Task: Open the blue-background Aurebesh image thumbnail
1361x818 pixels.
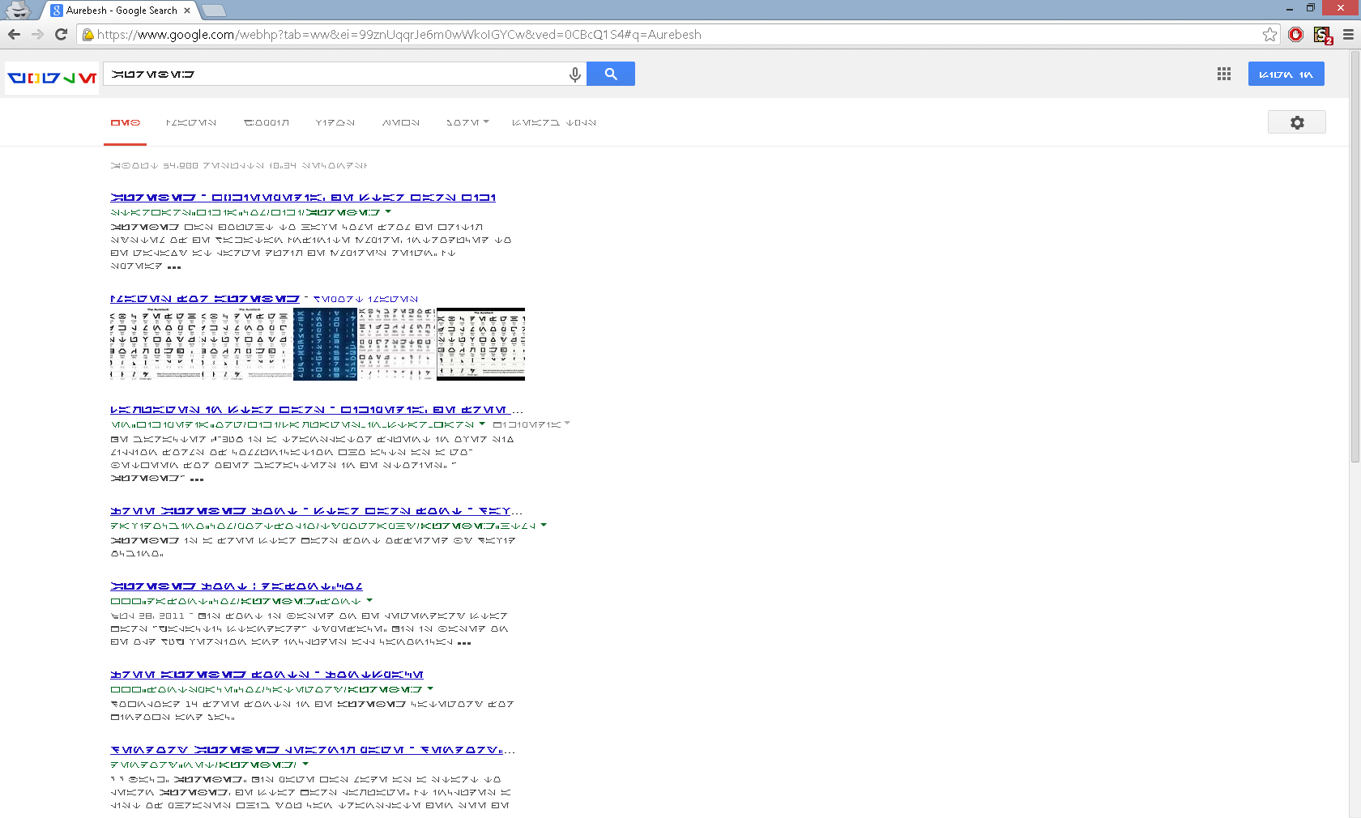Action: click(325, 344)
